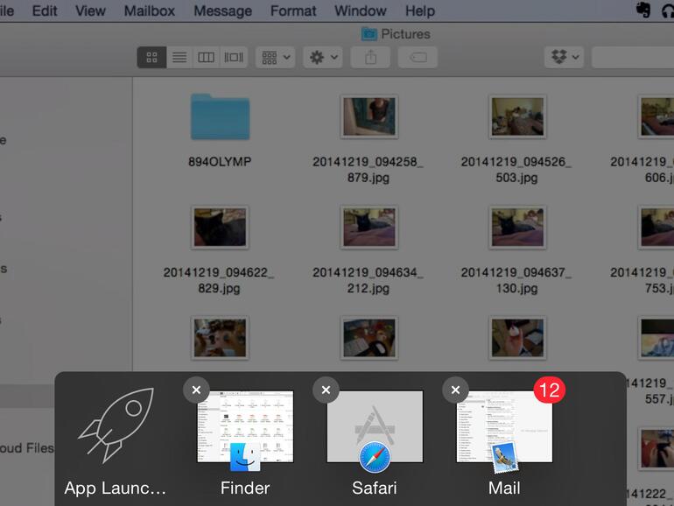Image resolution: width=674 pixels, height=506 pixels.
Task: Select the 20141219_094258_879.jpg thumbnail
Action: [369, 116]
